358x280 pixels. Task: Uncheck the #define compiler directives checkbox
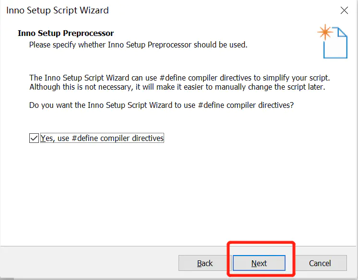pyautogui.click(x=34, y=138)
